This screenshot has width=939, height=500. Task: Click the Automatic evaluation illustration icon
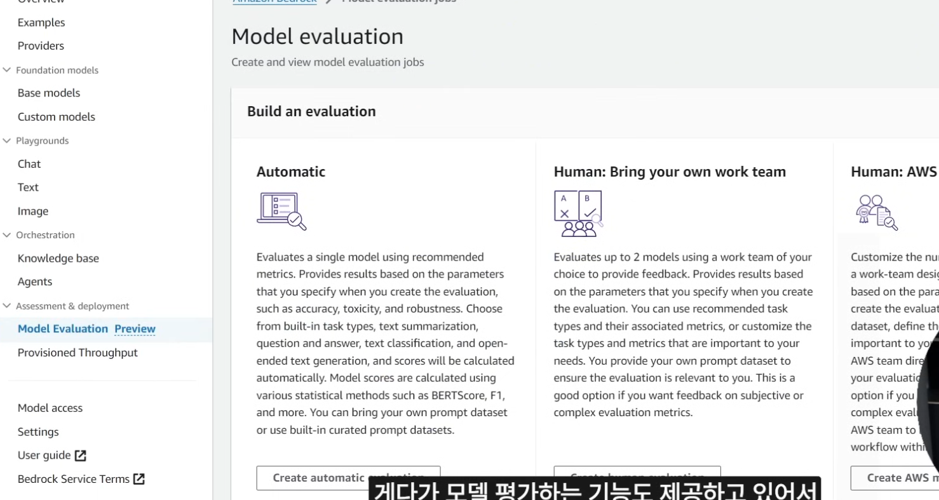pos(281,211)
